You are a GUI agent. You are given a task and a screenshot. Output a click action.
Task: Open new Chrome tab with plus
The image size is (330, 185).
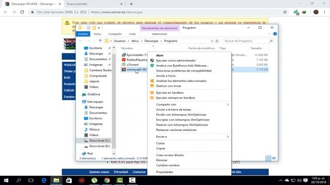click(x=131, y=4)
